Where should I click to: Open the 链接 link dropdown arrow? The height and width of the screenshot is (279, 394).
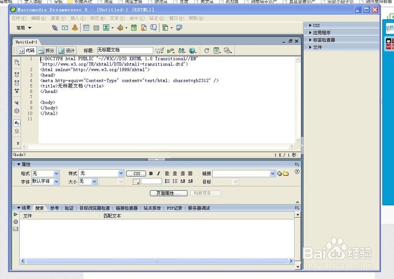pos(273,174)
